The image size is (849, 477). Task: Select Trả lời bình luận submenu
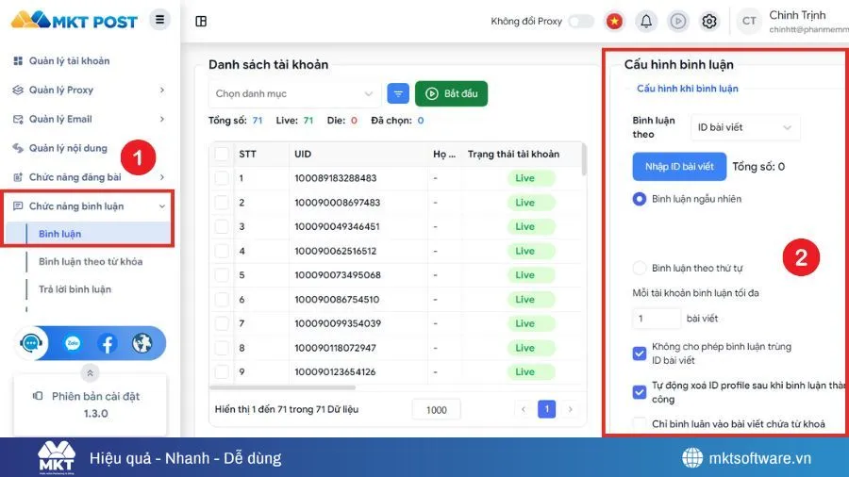pyautogui.click(x=75, y=289)
